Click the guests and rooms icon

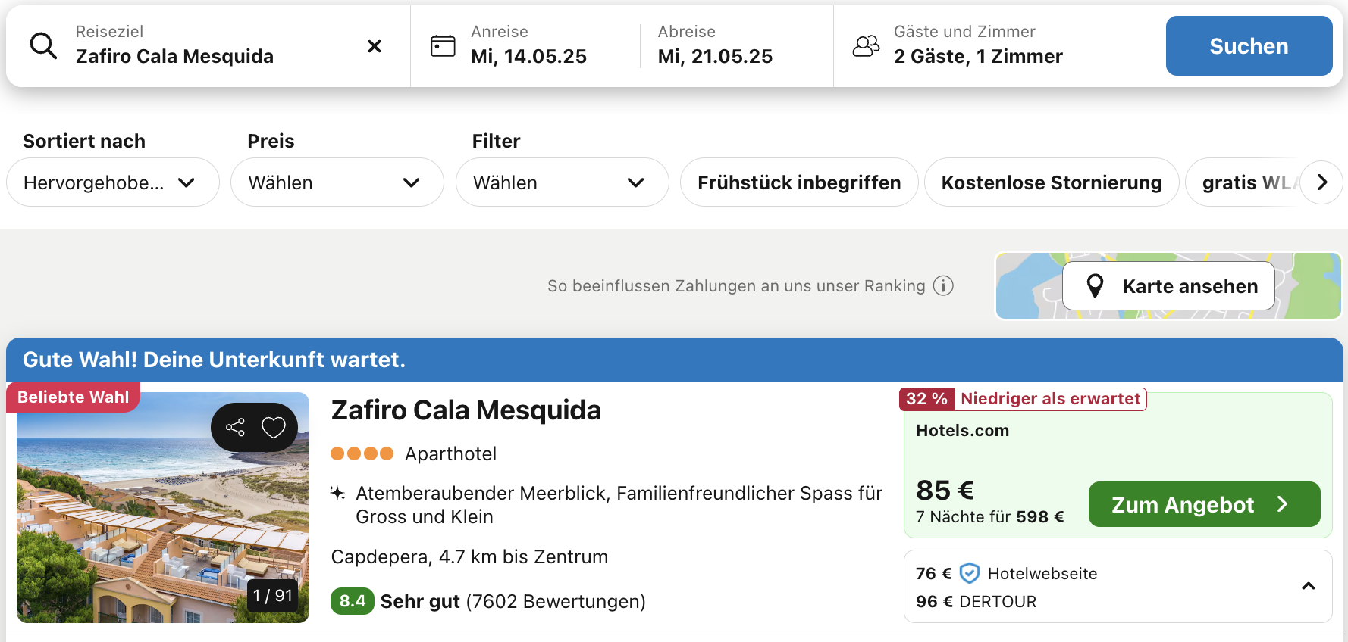coord(866,46)
